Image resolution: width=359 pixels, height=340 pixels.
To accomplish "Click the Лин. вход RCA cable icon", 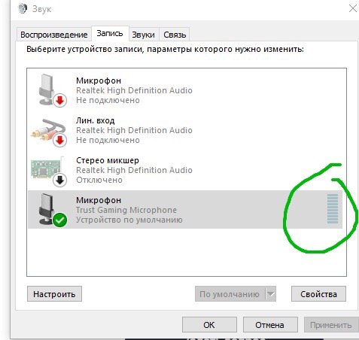I will click(49, 132).
